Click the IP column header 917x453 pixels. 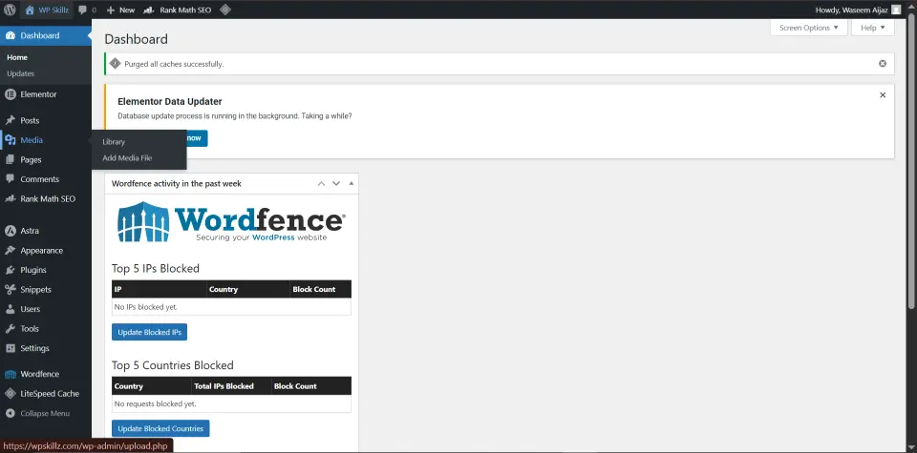coord(160,289)
